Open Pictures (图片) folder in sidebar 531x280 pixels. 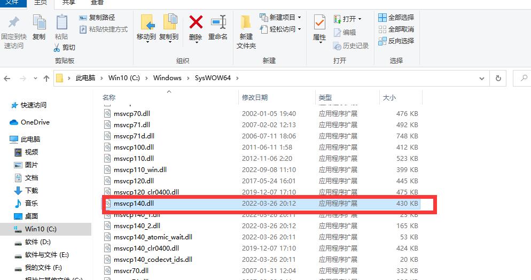point(26,165)
